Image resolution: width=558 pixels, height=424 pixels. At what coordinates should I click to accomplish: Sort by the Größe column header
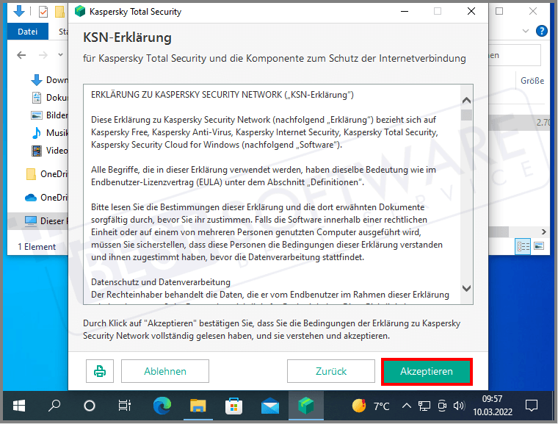(x=532, y=81)
